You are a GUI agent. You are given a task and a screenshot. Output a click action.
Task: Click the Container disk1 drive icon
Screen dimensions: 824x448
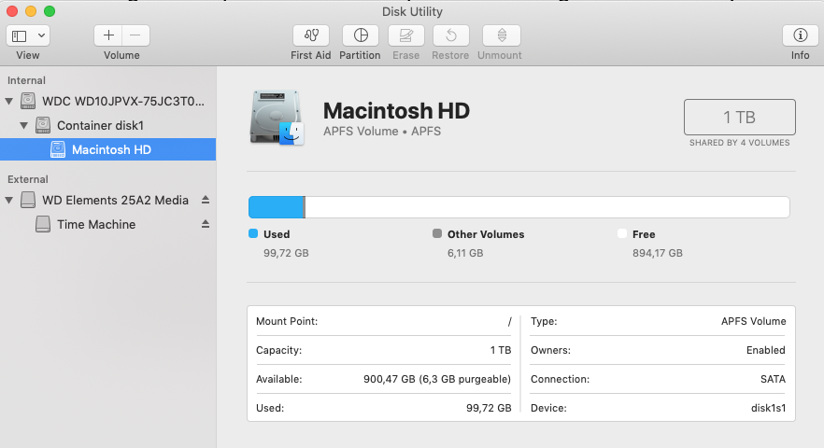click(x=43, y=125)
